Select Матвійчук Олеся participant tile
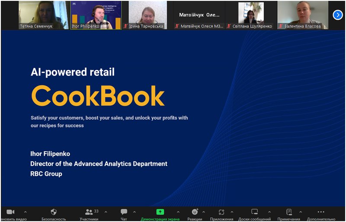346x222 pixels. pos(199,15)
